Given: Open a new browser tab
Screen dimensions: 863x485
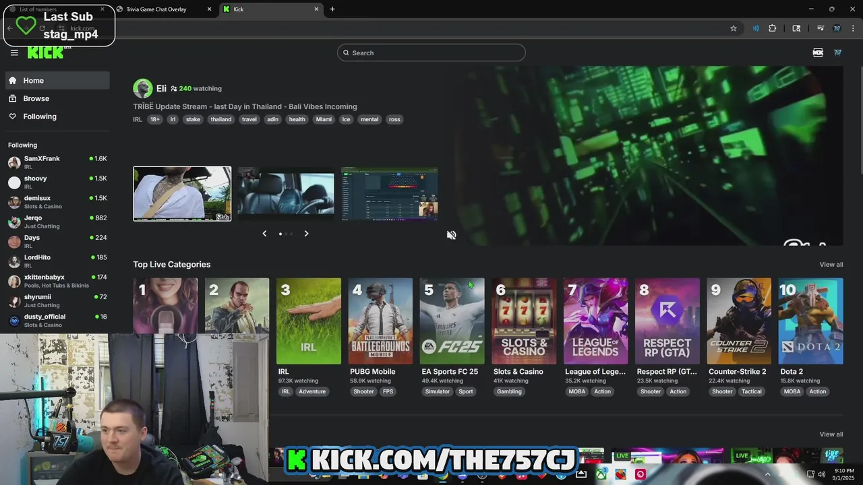Looking at the screenshot, I should tap(332, 9).
